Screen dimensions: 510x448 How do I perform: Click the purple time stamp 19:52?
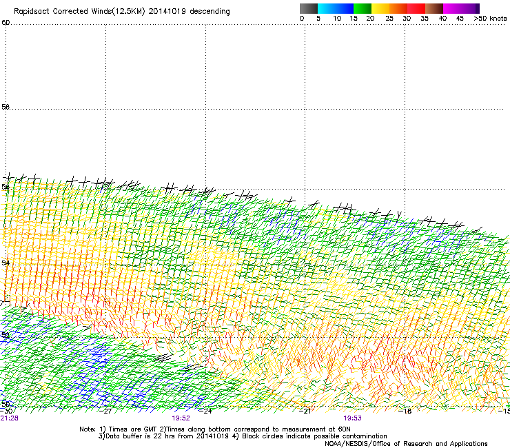coord(181,418)
